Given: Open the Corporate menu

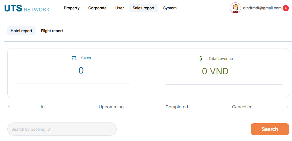Looking at the screenshot, I should (x=98, y=8).
